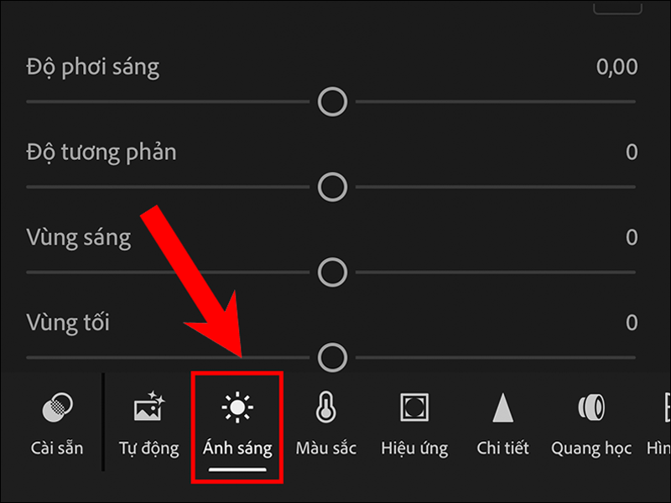Open the Cài sẵn presets panel
671x503 pixels.
coord(57,423)
